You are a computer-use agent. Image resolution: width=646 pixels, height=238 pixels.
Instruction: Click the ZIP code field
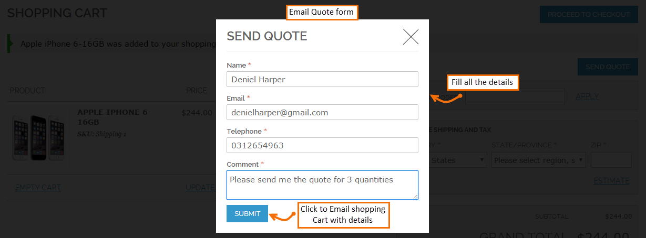[611, 160]
